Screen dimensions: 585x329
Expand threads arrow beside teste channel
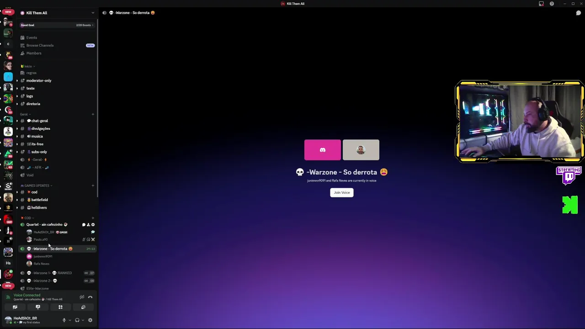(x=17, y=88)
